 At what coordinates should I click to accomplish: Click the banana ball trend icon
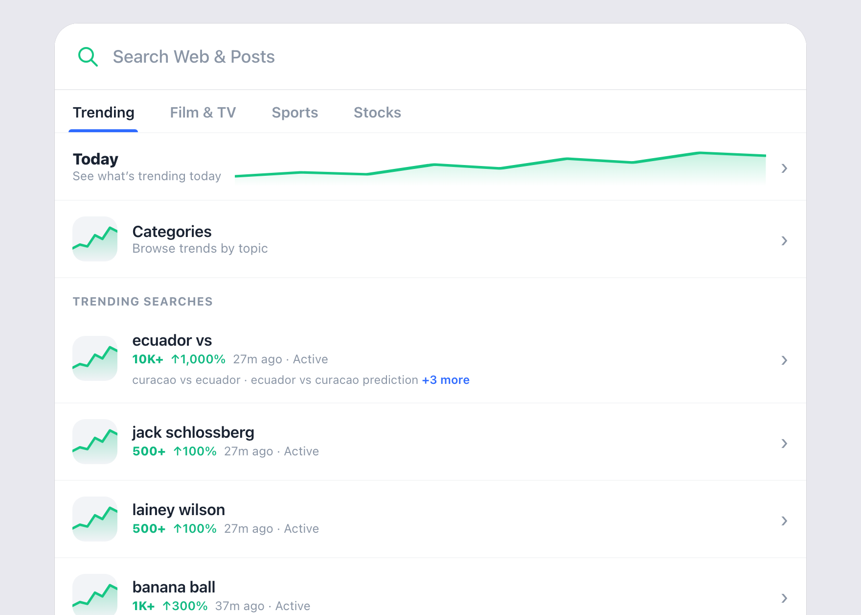point(95,594)
